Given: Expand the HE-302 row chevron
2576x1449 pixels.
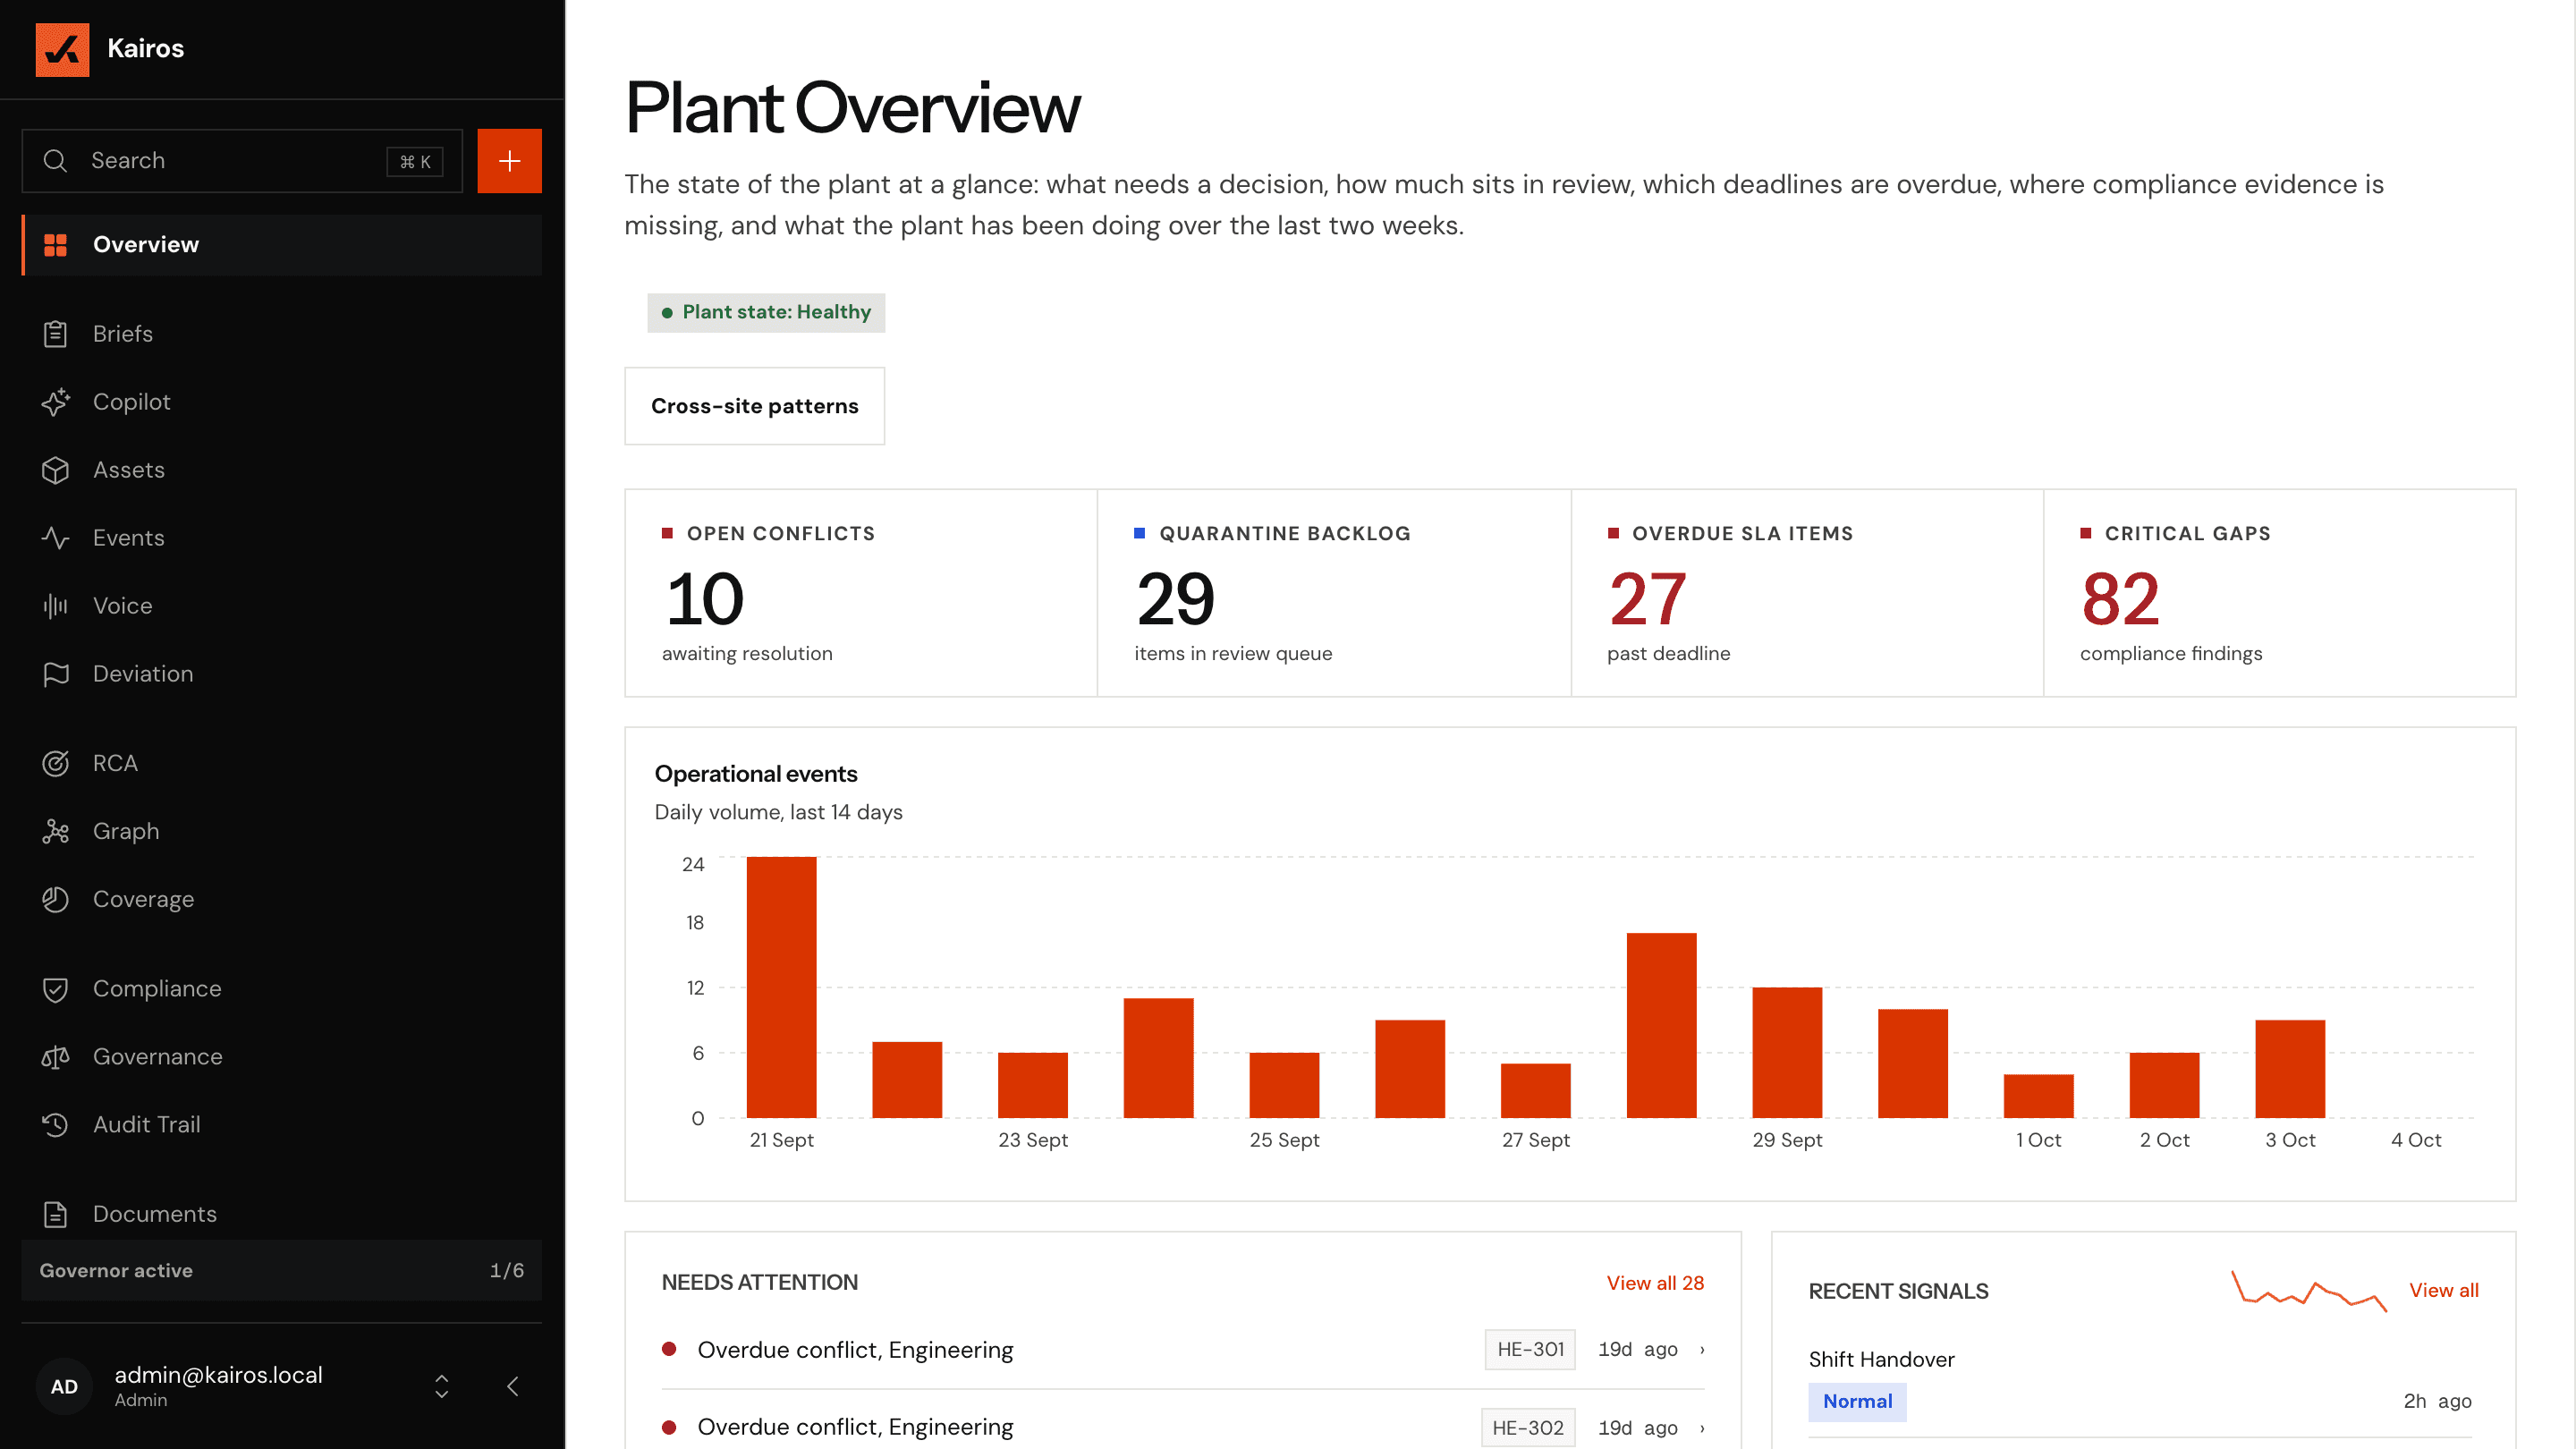Looking at the screenshot, I should [x=1702, y=1428].
